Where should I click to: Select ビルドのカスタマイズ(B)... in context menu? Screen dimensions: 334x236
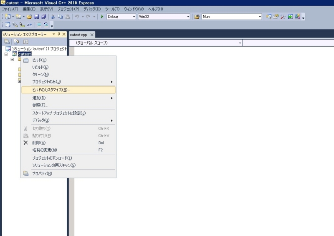pyautogui.click(x=68, y=90)
